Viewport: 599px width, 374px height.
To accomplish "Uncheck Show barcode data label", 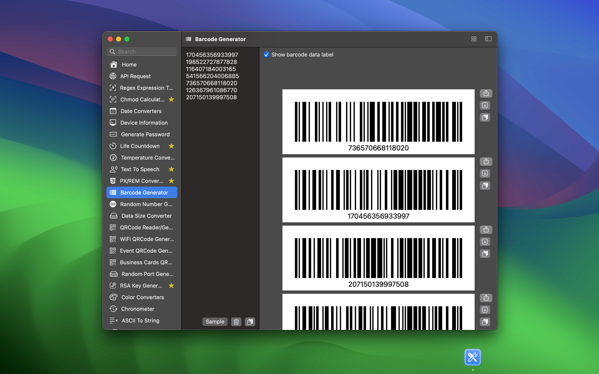I will (x=267, y=54).
